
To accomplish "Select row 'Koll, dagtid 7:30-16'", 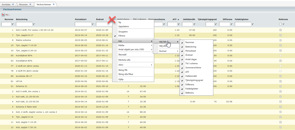I will tap(147, 127).
